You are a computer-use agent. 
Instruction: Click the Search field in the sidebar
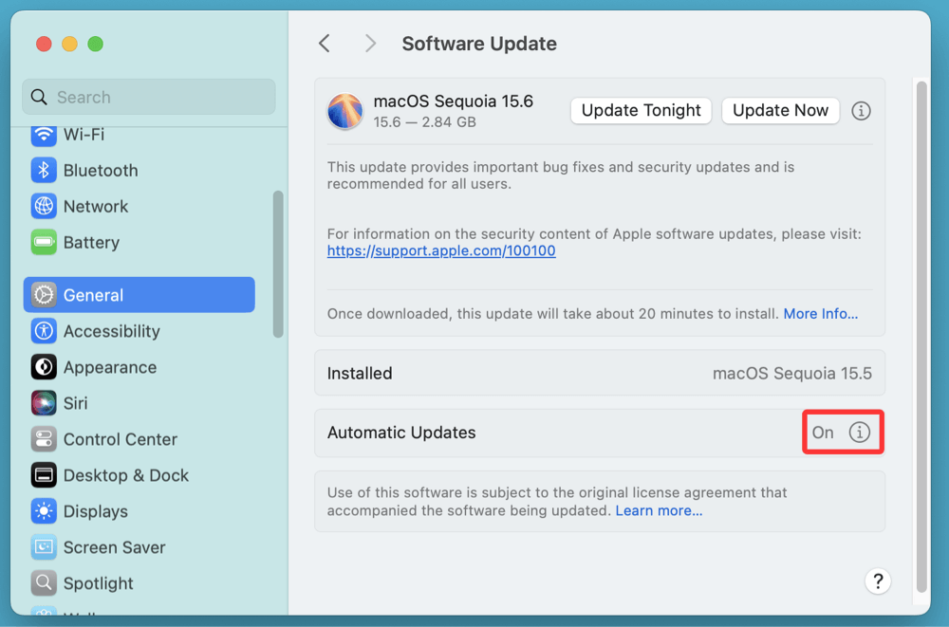(148, 97)
